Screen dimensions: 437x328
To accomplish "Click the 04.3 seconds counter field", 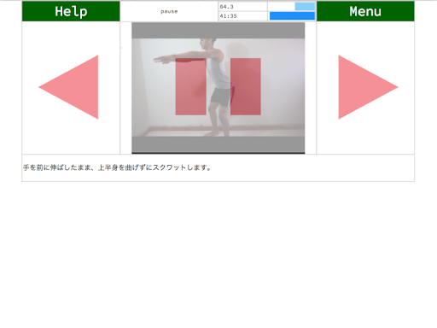I will point(243,7).
